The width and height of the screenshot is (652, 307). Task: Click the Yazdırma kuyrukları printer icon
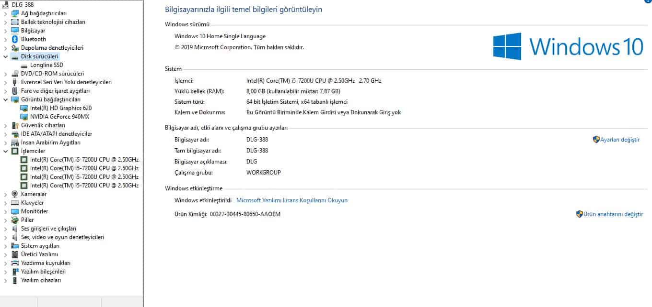(15, 263)
